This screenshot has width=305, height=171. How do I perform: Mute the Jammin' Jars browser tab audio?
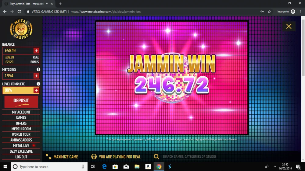[x=47, y=4]
